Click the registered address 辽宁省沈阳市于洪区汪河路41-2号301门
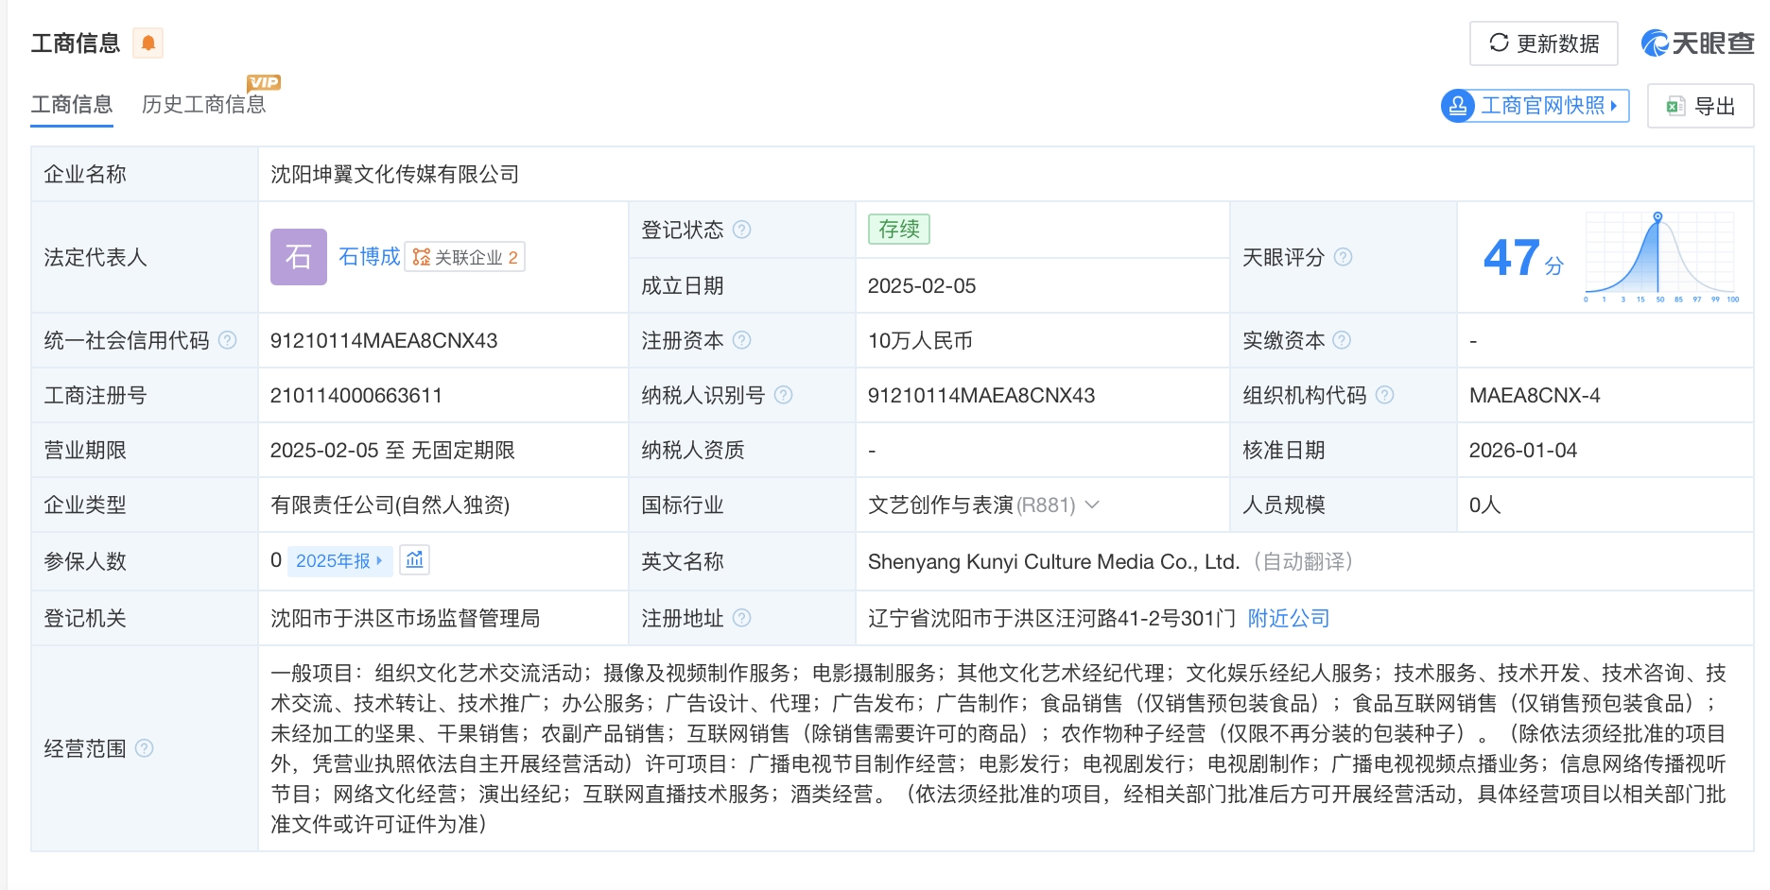The height and width of the screenshot is (890, 1770). 1051,618
